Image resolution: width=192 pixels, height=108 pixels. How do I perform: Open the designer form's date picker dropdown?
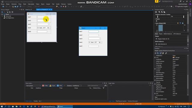[50, 28]
